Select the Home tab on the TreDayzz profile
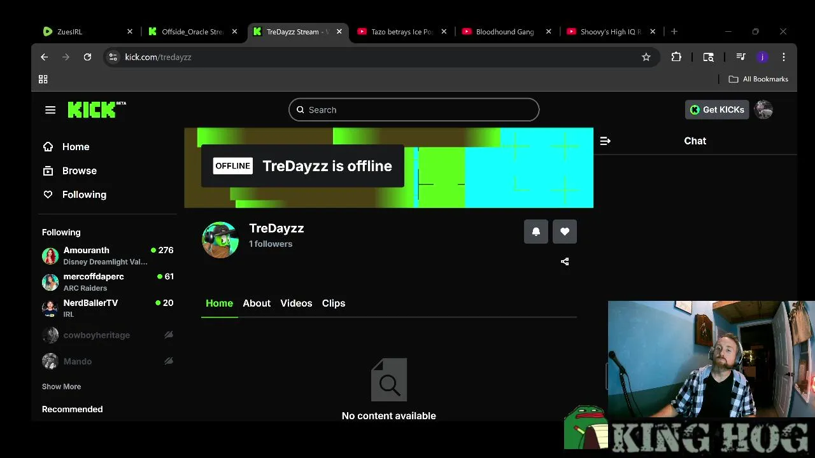This screenshot has width=815, height=458. (219, 303)
